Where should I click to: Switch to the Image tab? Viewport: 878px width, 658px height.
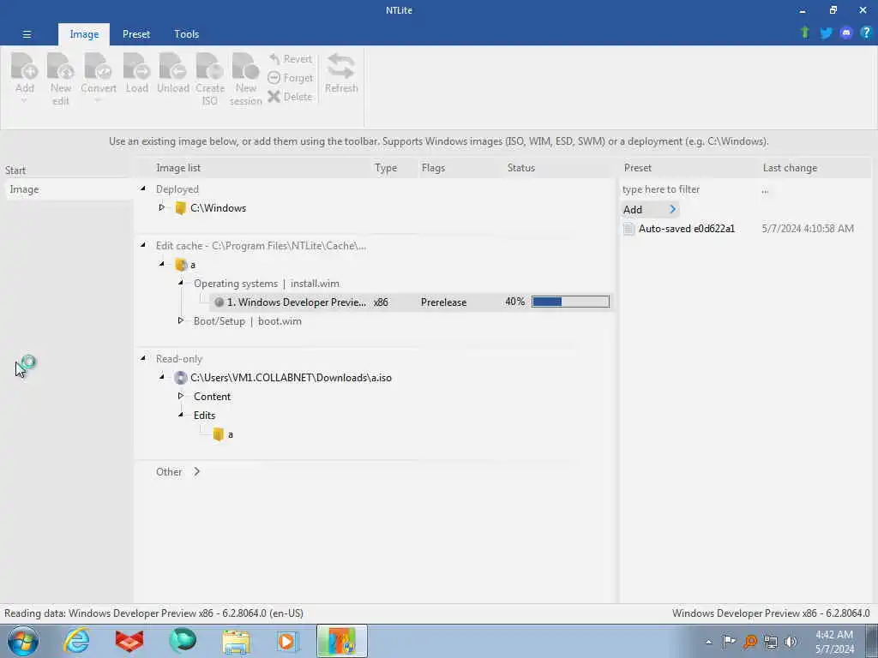coord(84,34)
